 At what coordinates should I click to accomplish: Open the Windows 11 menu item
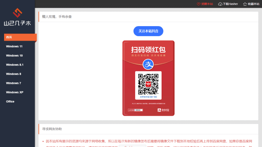coord(14,46)
